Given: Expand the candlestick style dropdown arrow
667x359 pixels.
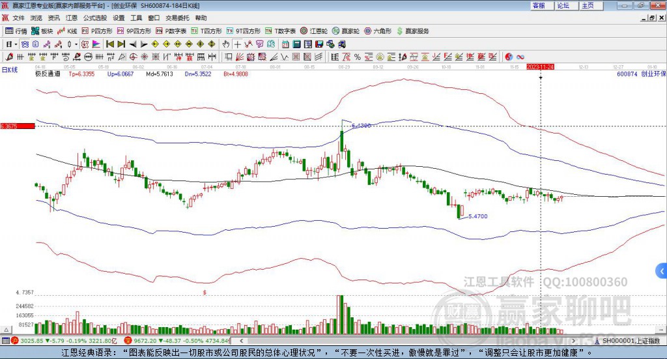Looking at the screenshot, I should pos(76,44).
